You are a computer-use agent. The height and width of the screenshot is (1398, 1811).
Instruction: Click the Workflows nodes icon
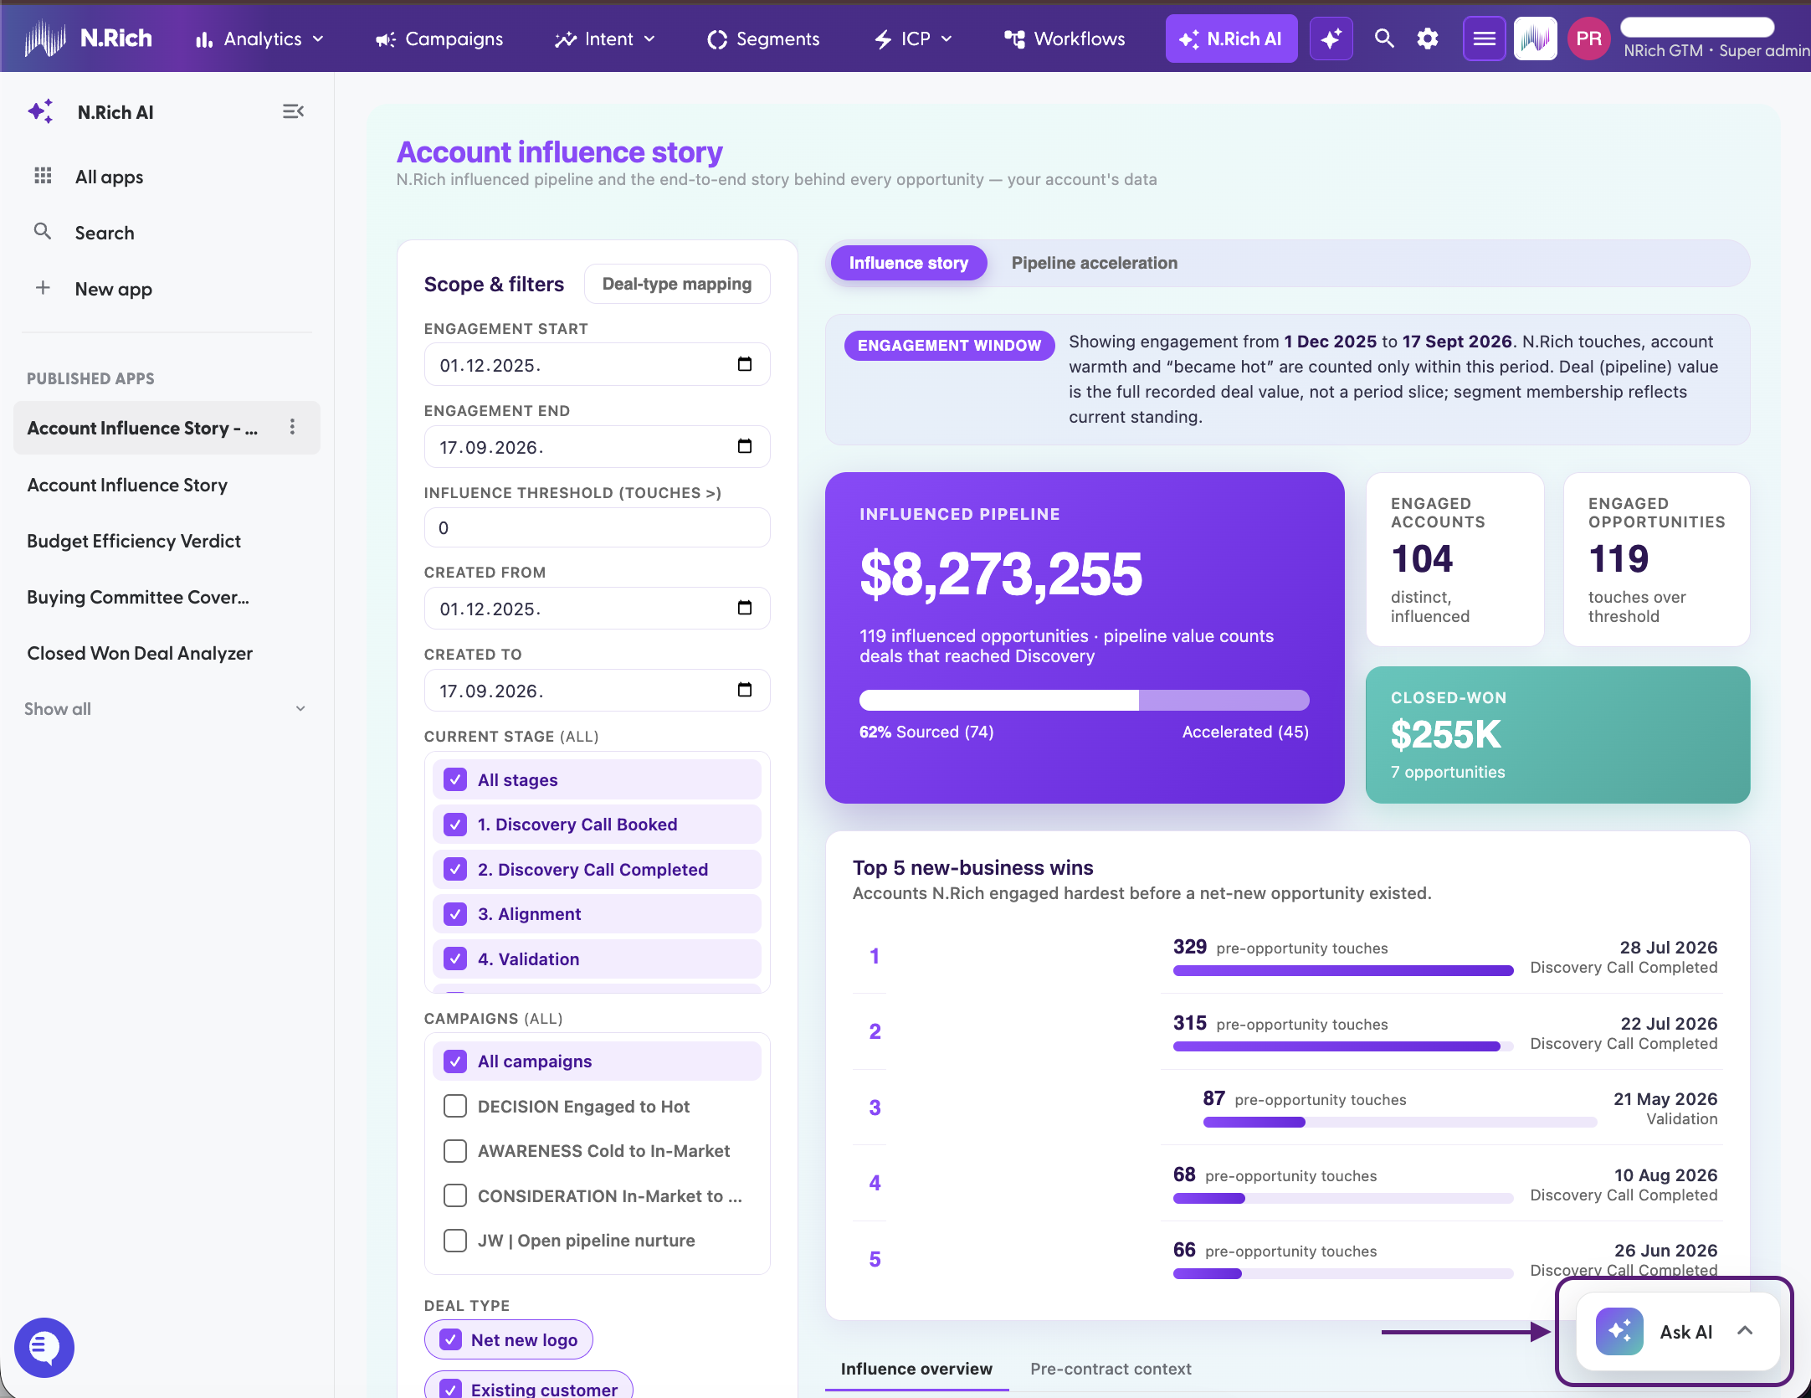tap(1014, 39)
